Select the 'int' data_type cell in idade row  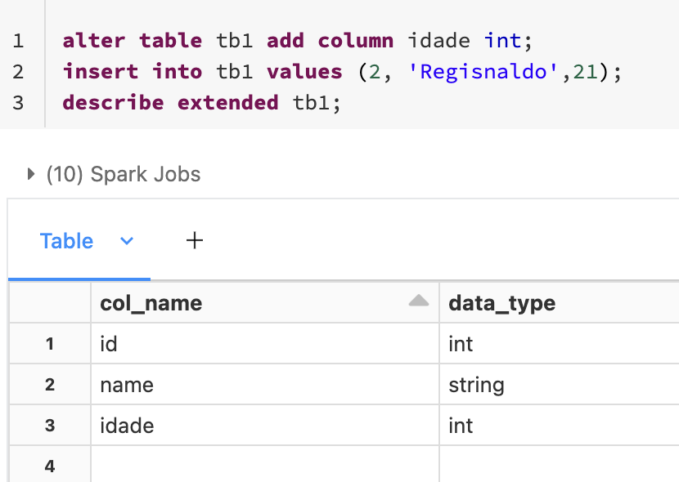point(559,426)
